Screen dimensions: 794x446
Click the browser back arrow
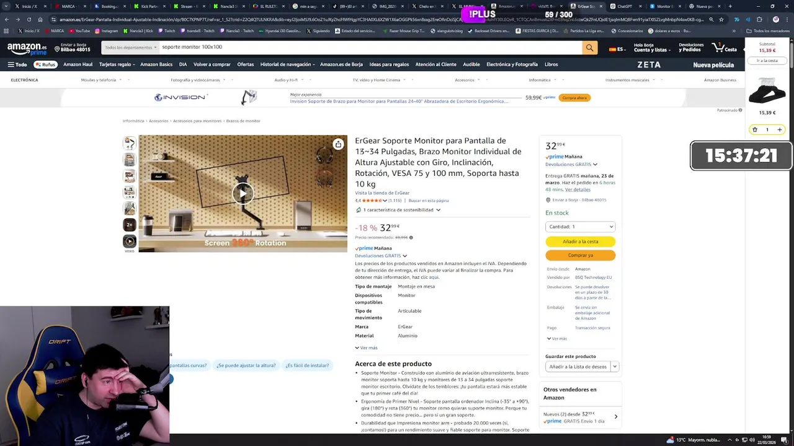tap(6, 20)
